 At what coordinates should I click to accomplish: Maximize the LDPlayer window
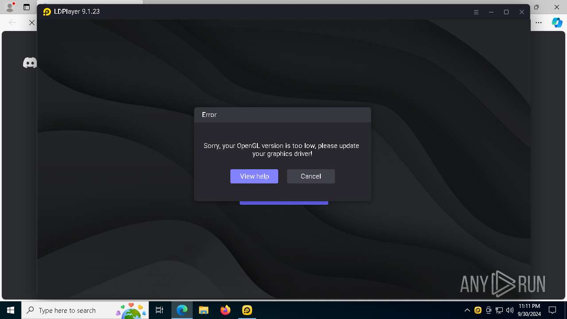[x=506, y=12]
